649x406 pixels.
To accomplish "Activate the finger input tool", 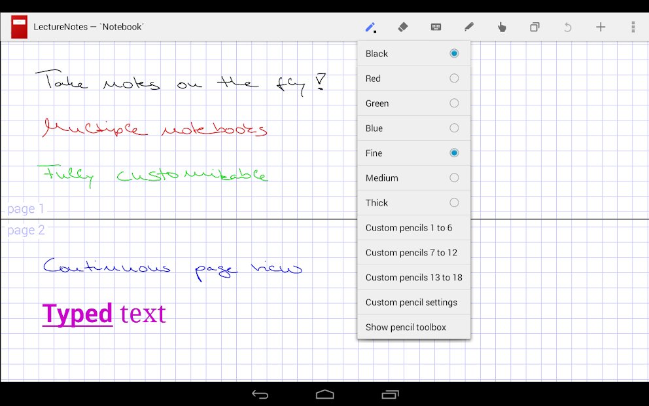I will (501, 27).
